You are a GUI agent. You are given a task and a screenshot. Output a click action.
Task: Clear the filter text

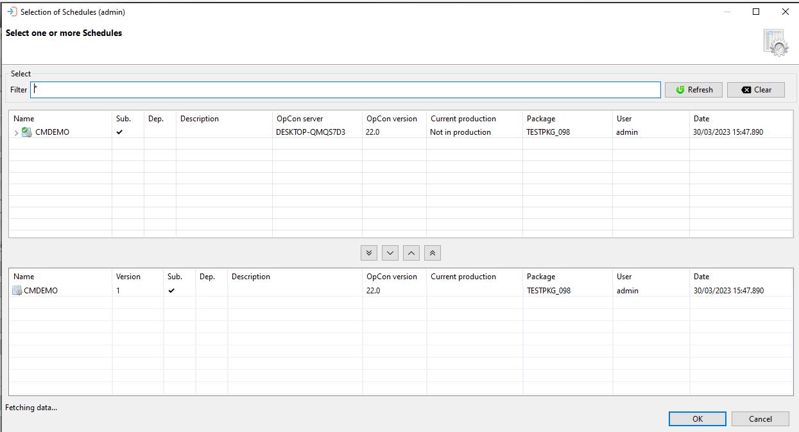pos(756,90)
